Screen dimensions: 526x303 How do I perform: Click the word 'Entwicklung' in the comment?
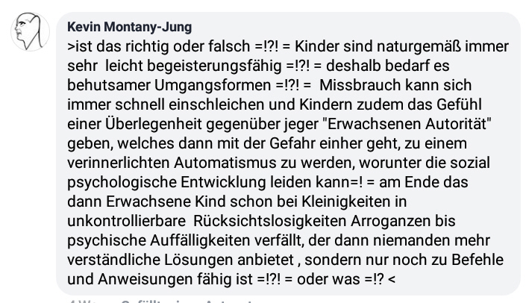coord(223,183)
